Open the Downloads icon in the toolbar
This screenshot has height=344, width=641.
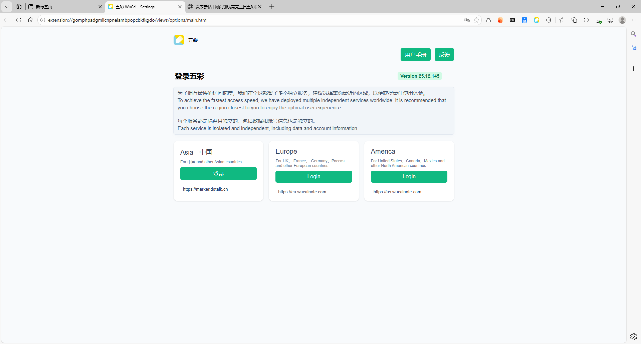[x=599, y=20]
